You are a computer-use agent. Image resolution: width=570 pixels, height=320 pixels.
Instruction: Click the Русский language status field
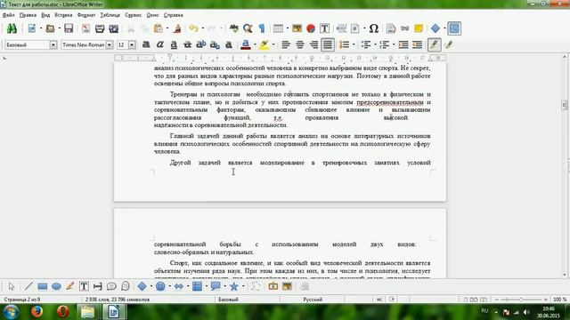pos(313,300)
